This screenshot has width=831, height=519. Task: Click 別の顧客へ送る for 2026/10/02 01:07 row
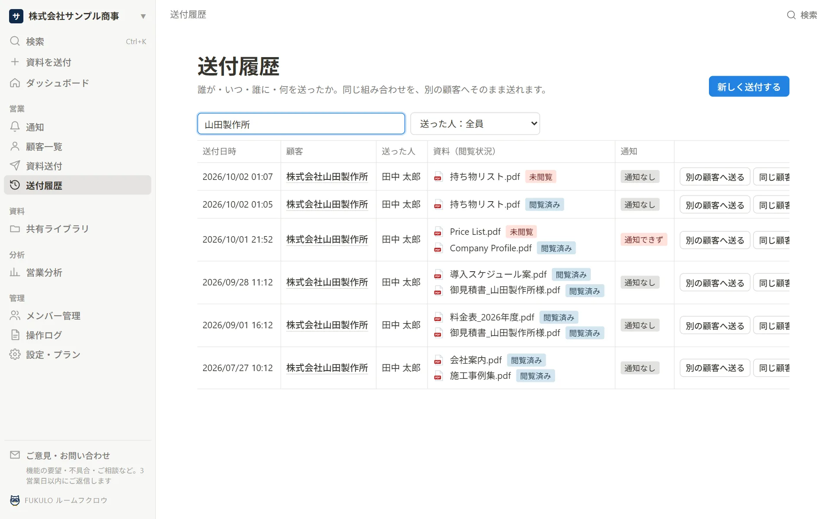tap(715, 177)
